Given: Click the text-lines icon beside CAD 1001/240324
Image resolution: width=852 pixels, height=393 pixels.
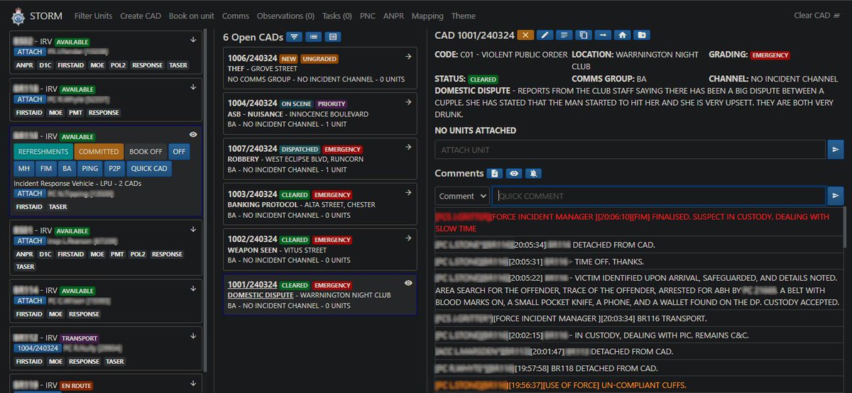Looking at the screenshot, I should coord(564,35).
